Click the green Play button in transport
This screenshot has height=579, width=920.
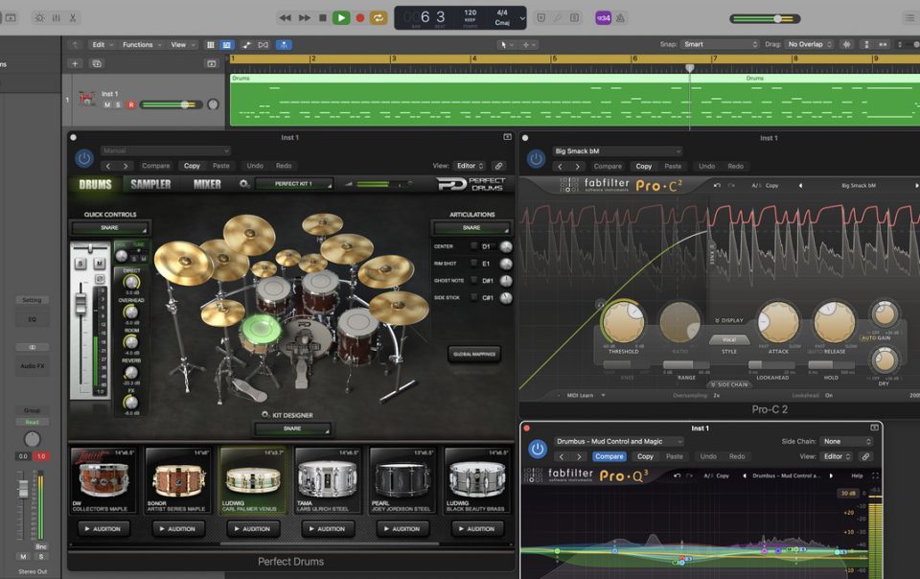pyautogui.click(x=341, y=17)
